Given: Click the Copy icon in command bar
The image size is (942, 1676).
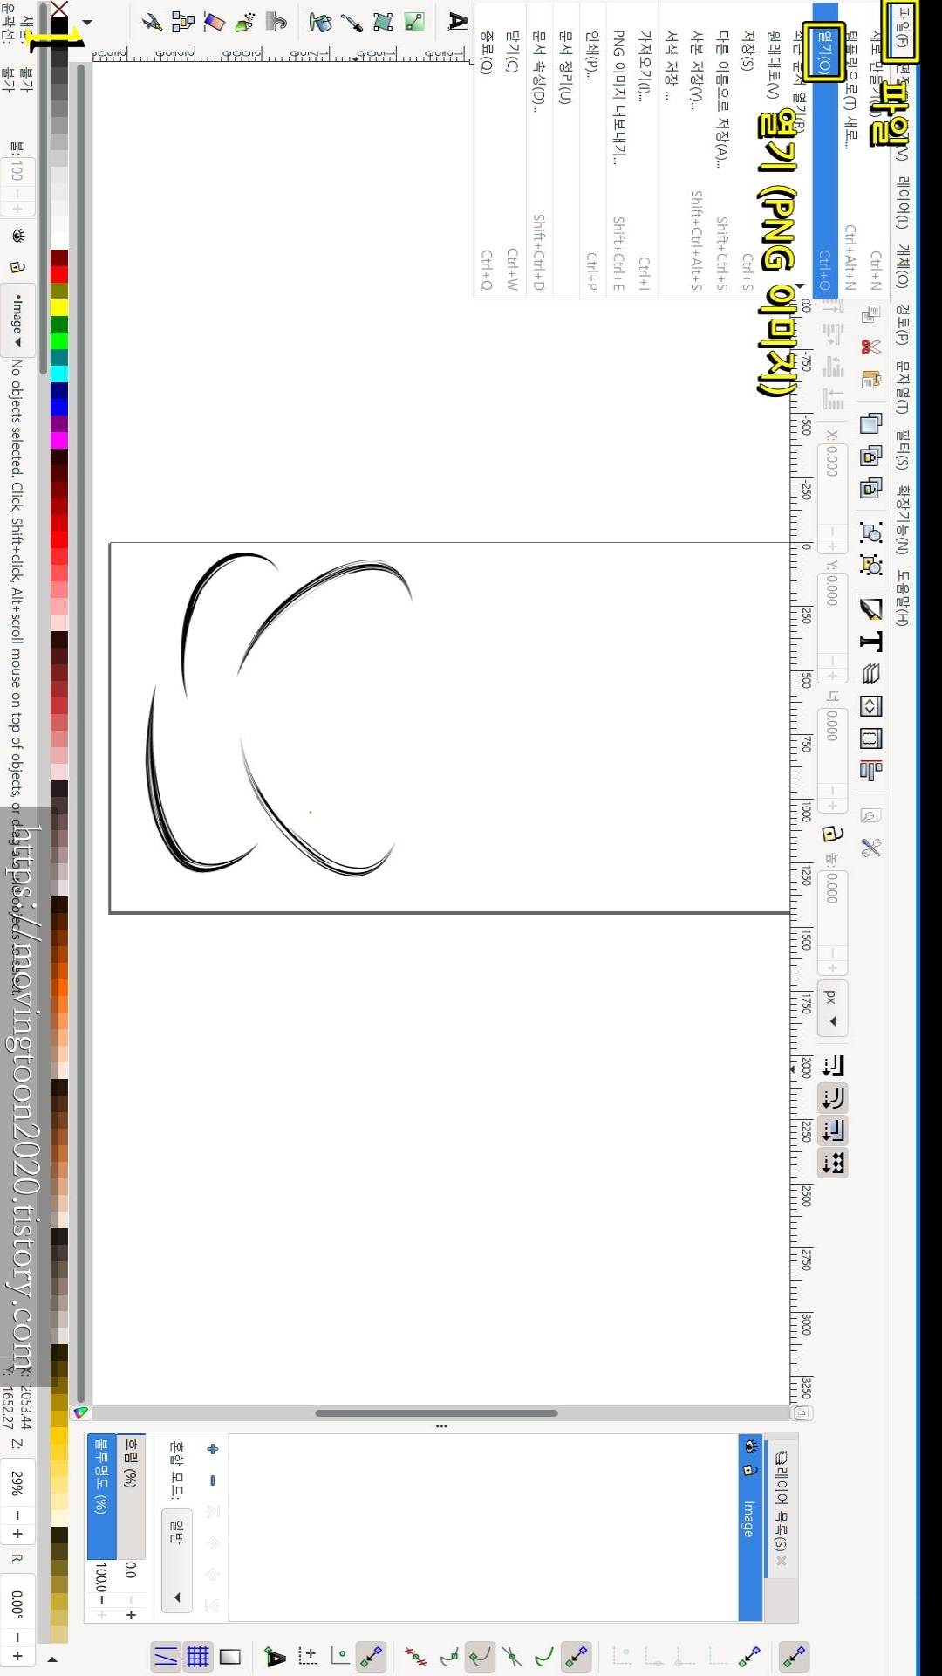Looking at the screenshot, I should pos(870,314).
